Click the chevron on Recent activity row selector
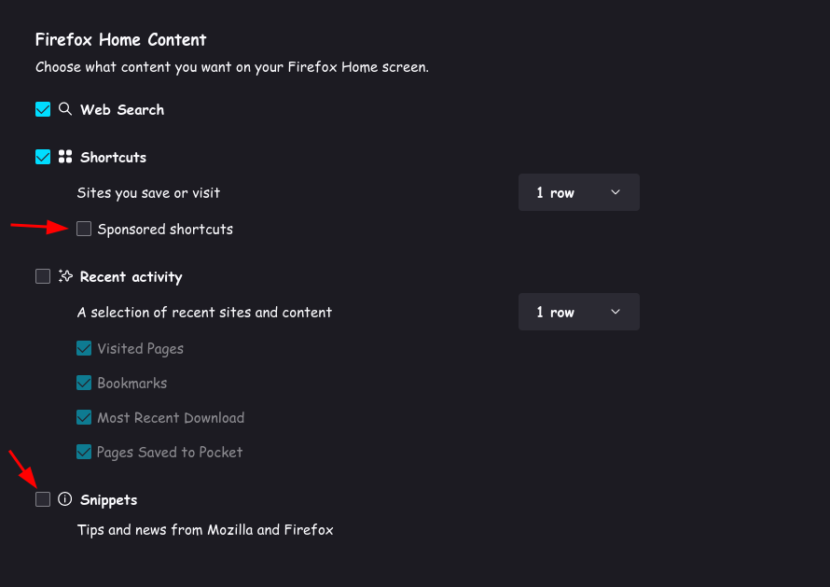830x587 pixels. [616, 312]
